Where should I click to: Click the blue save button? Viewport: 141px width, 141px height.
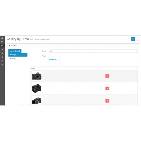(133, 39)
